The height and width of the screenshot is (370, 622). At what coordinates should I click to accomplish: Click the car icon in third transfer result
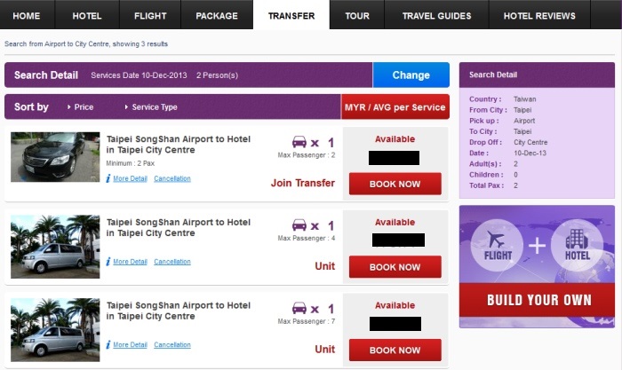(299, 308)
